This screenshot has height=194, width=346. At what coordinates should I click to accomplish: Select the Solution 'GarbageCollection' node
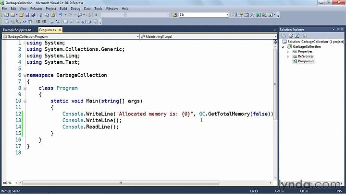[x=316, y=42]
